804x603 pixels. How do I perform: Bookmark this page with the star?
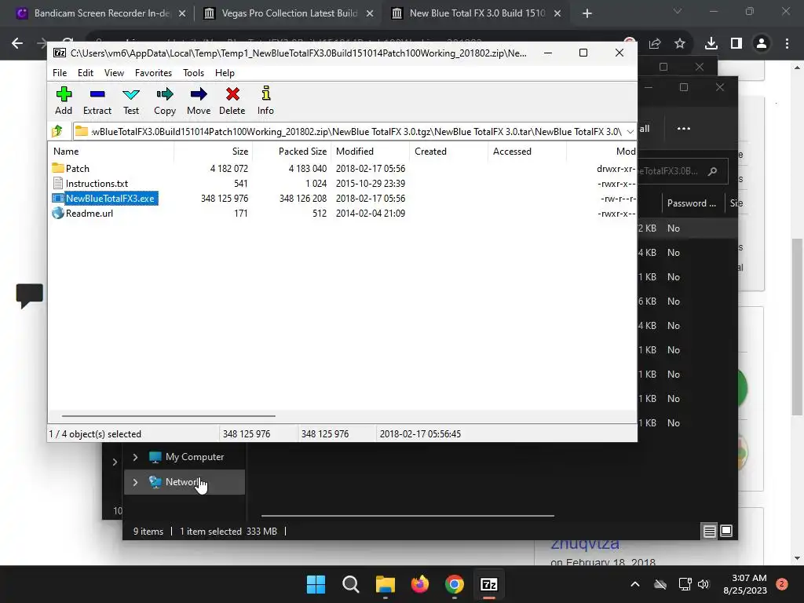pos(680,44)
